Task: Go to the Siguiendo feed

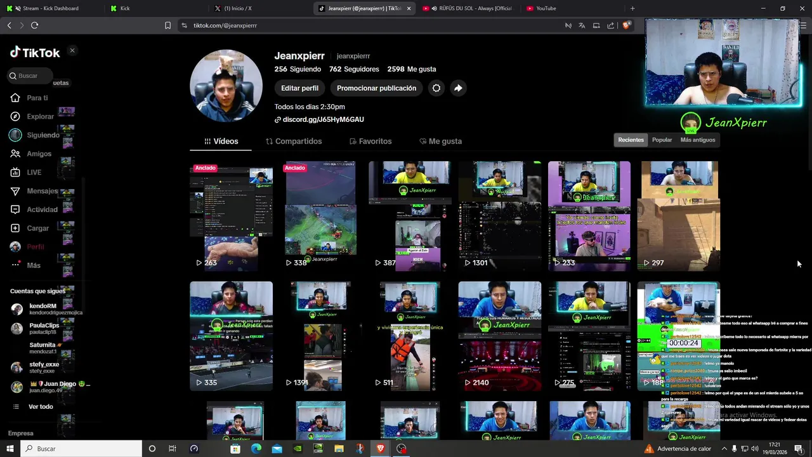Action: (x=43, y=135)
